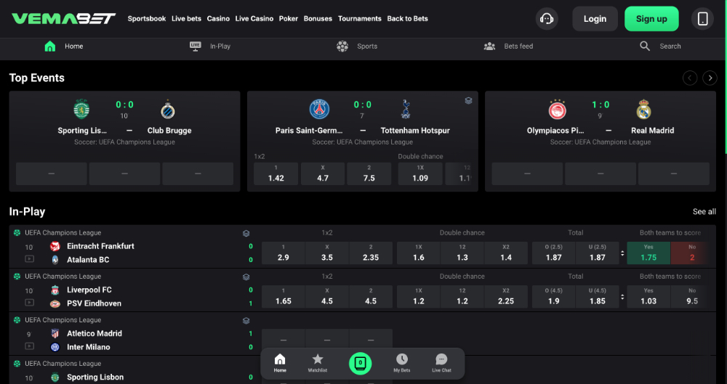Image resolution: width=727 pixels, height=384 pixels.
Task: Pick draw odds 4.7 for PSG match
Action: [323, 173]
